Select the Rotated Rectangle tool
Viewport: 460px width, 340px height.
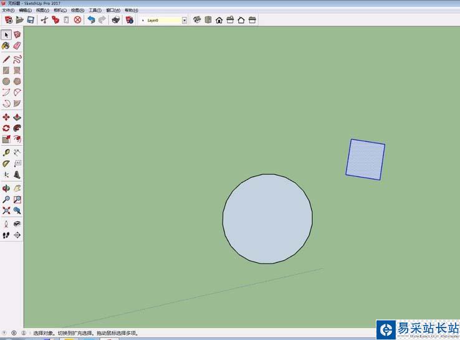17,70
